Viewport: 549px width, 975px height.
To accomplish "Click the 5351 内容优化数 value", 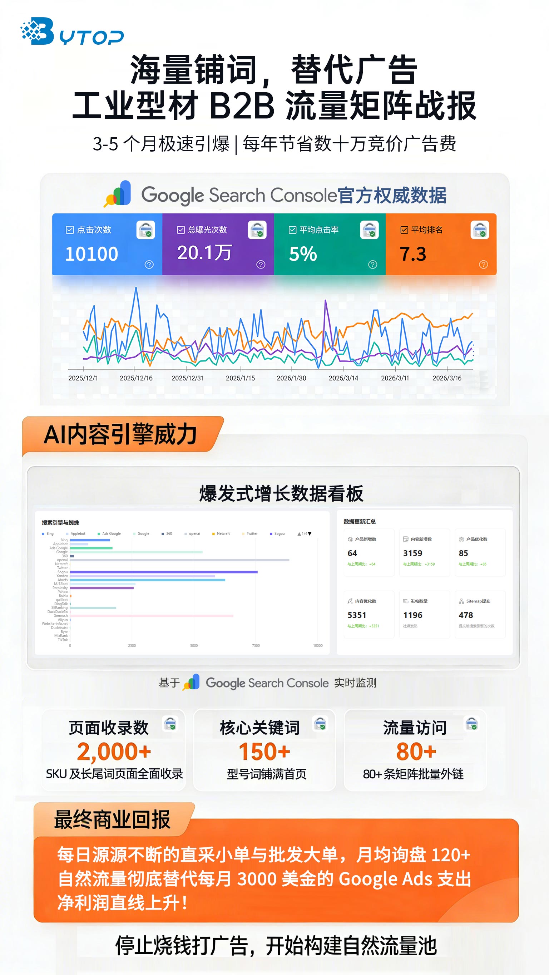I will 357,615.
